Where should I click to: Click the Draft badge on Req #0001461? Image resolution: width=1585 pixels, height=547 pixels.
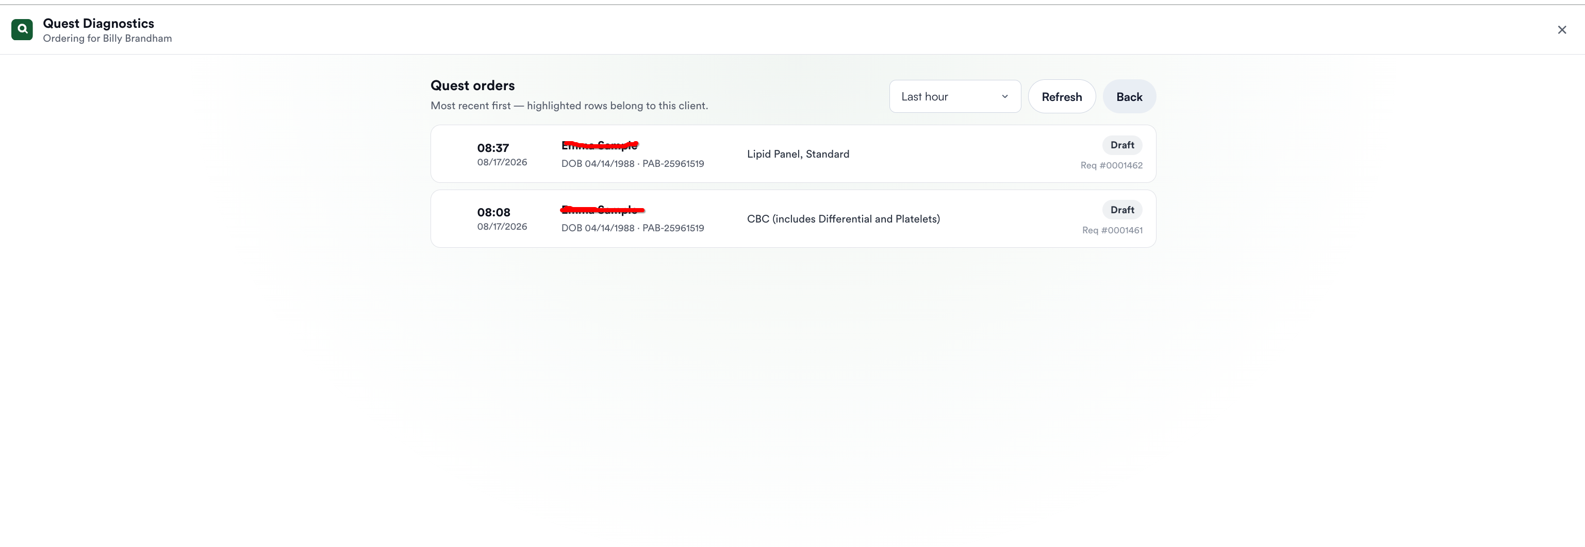[x=1121, y=210]
